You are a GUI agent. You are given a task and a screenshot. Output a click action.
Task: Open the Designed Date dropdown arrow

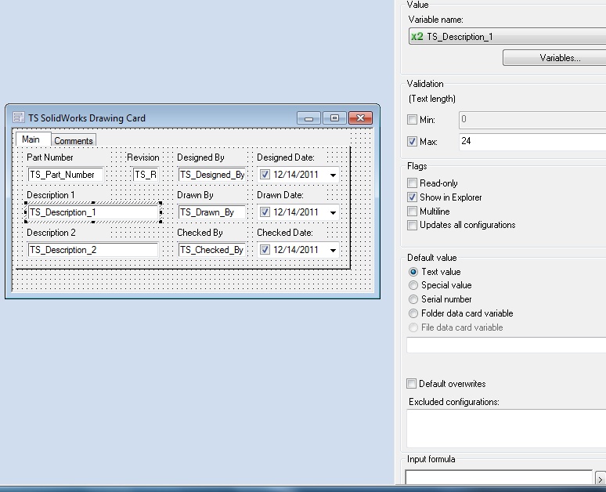[x=333, y=175]
